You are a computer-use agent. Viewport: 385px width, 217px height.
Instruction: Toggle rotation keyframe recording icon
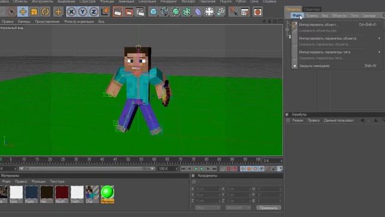pos(255,169)
